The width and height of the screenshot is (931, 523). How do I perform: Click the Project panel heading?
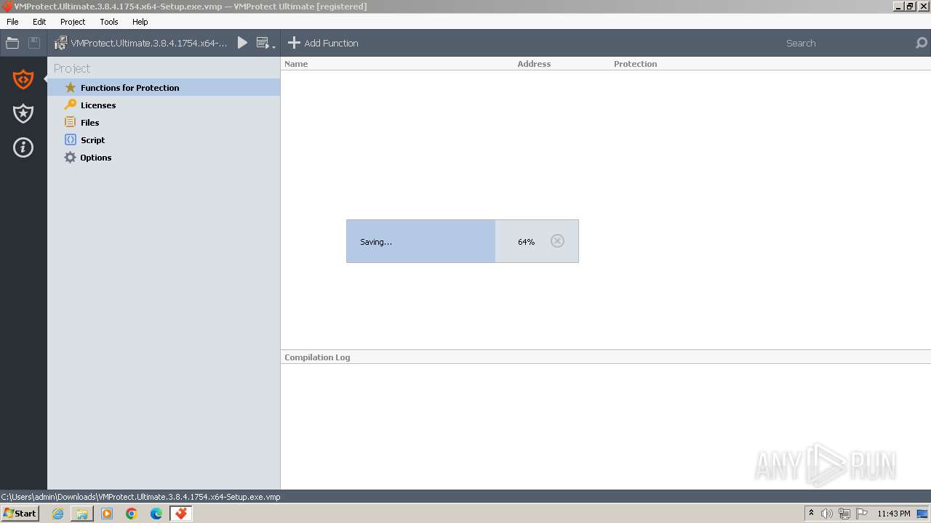tap(72, 68)
